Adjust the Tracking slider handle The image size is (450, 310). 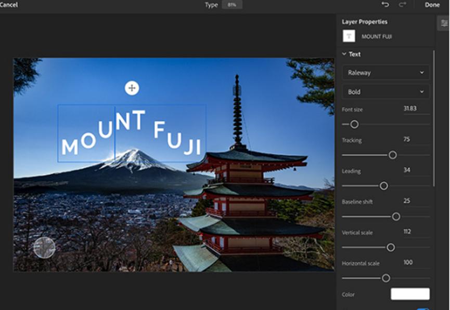point(393,155)
